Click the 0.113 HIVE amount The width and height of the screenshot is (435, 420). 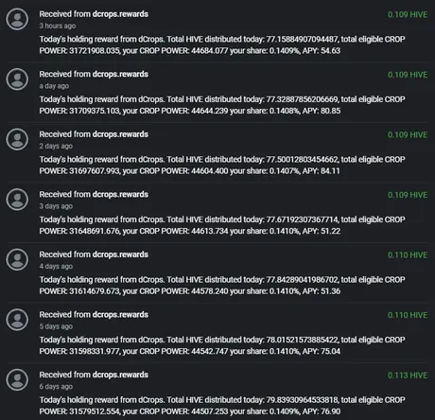tap(408, 376)
